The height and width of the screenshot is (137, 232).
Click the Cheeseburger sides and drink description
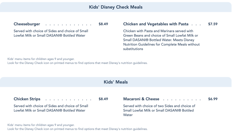pos(51,33)
